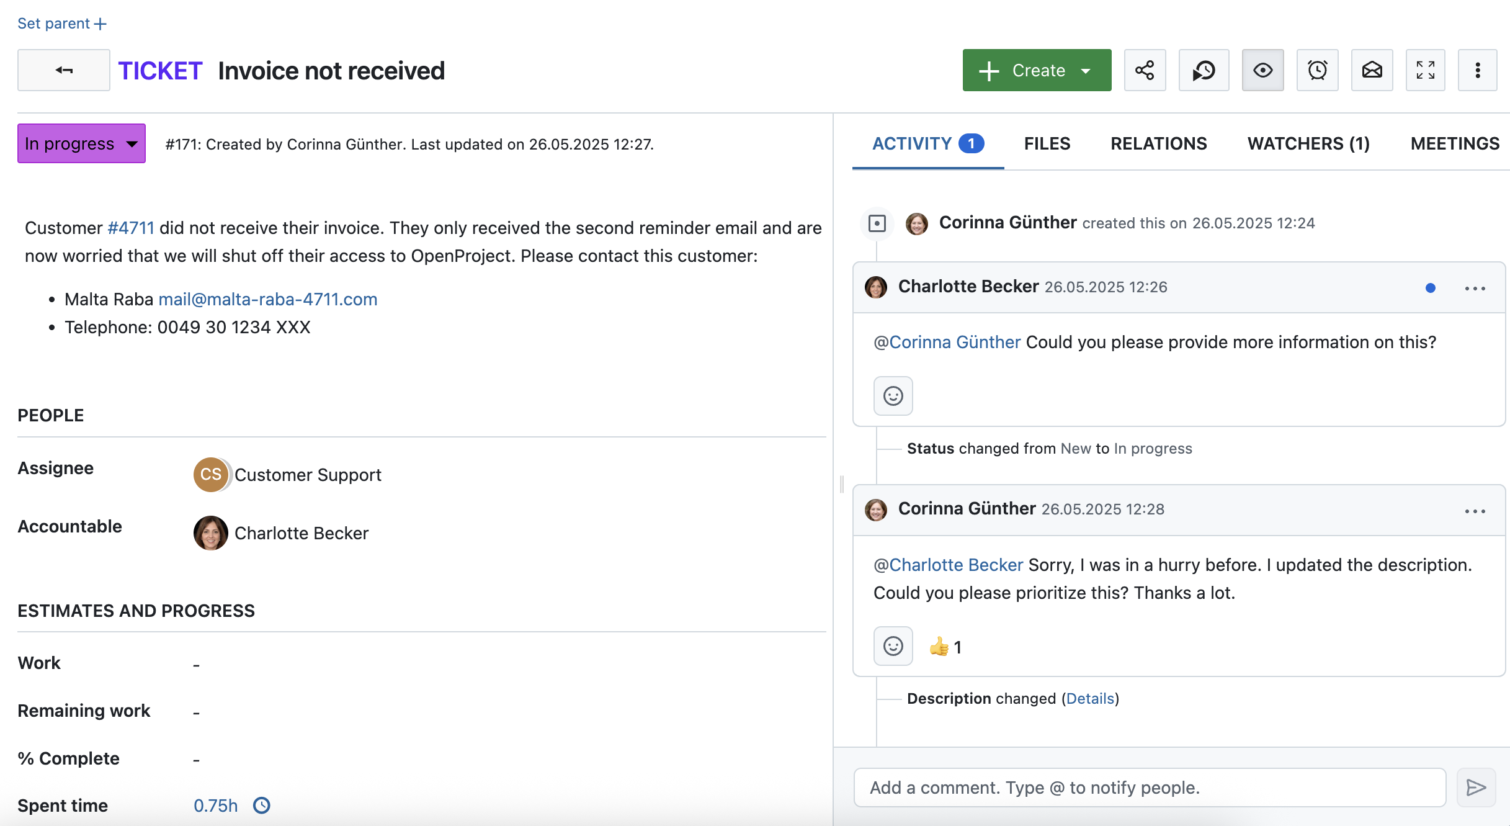1510x826 pixels.
Task: Open the 'In progress' status dropdown
Action: click(81, 143)
